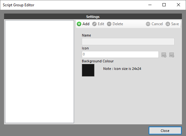Select the Add text label in toolbar
Viewport: 186px width, 136px height.
pos(86,24)
